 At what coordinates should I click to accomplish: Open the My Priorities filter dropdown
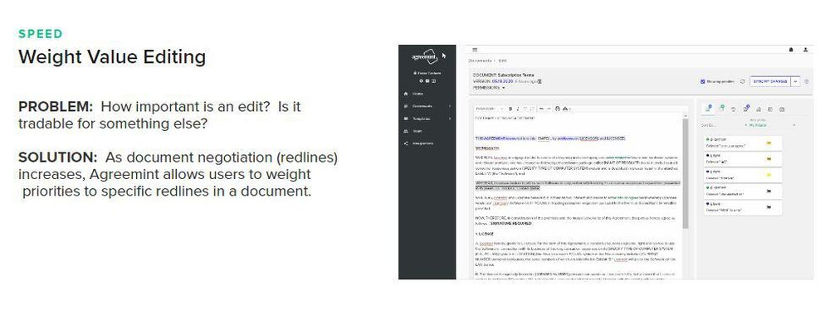pos(771,125)
